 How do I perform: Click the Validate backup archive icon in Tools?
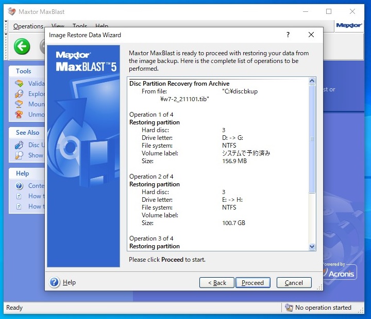click(19, 84)
